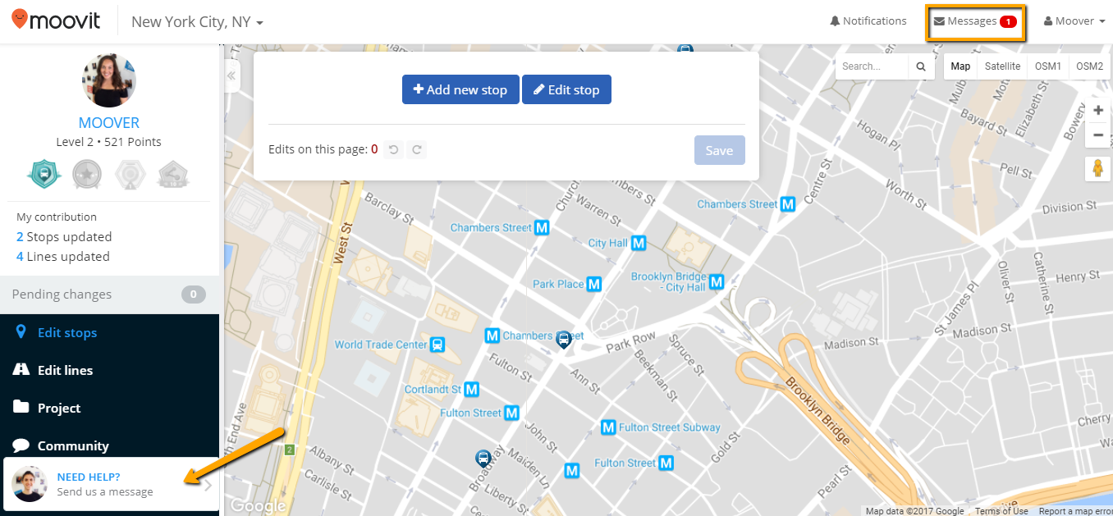Expand the Need Help chevron arrow
The image size is (1113, 516).
(x=208, y=485)
